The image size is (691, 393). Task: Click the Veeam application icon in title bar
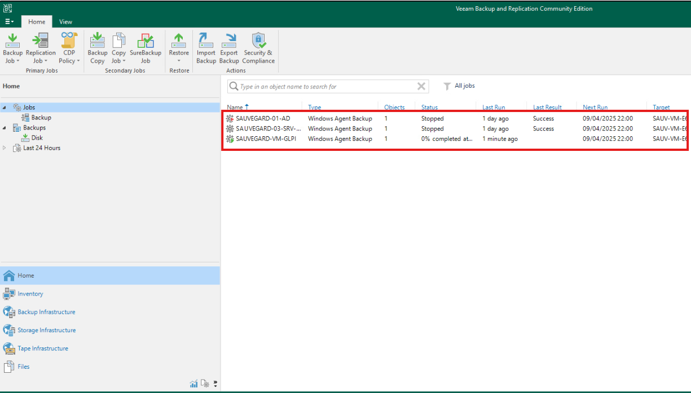pyautogui.click(x=8, y=8)
